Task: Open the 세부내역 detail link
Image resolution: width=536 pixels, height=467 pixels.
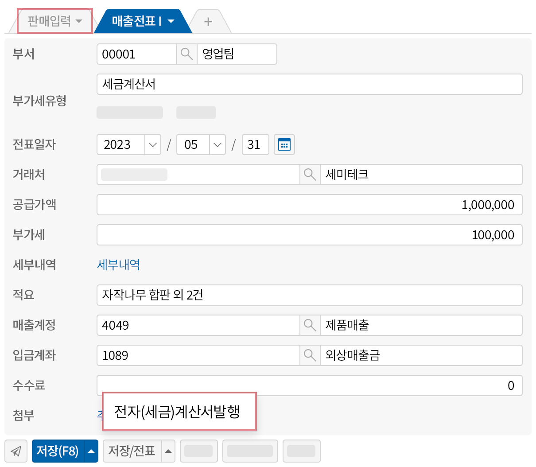Action: pos(118,265)
